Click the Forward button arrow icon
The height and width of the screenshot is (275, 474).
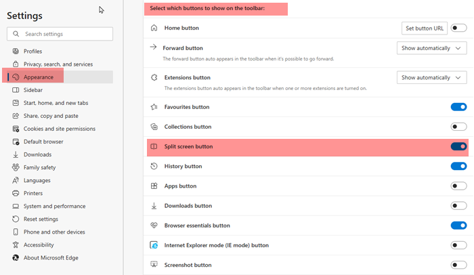tap(154, 47)
